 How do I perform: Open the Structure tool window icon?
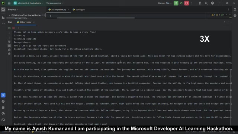click(3, 17)
